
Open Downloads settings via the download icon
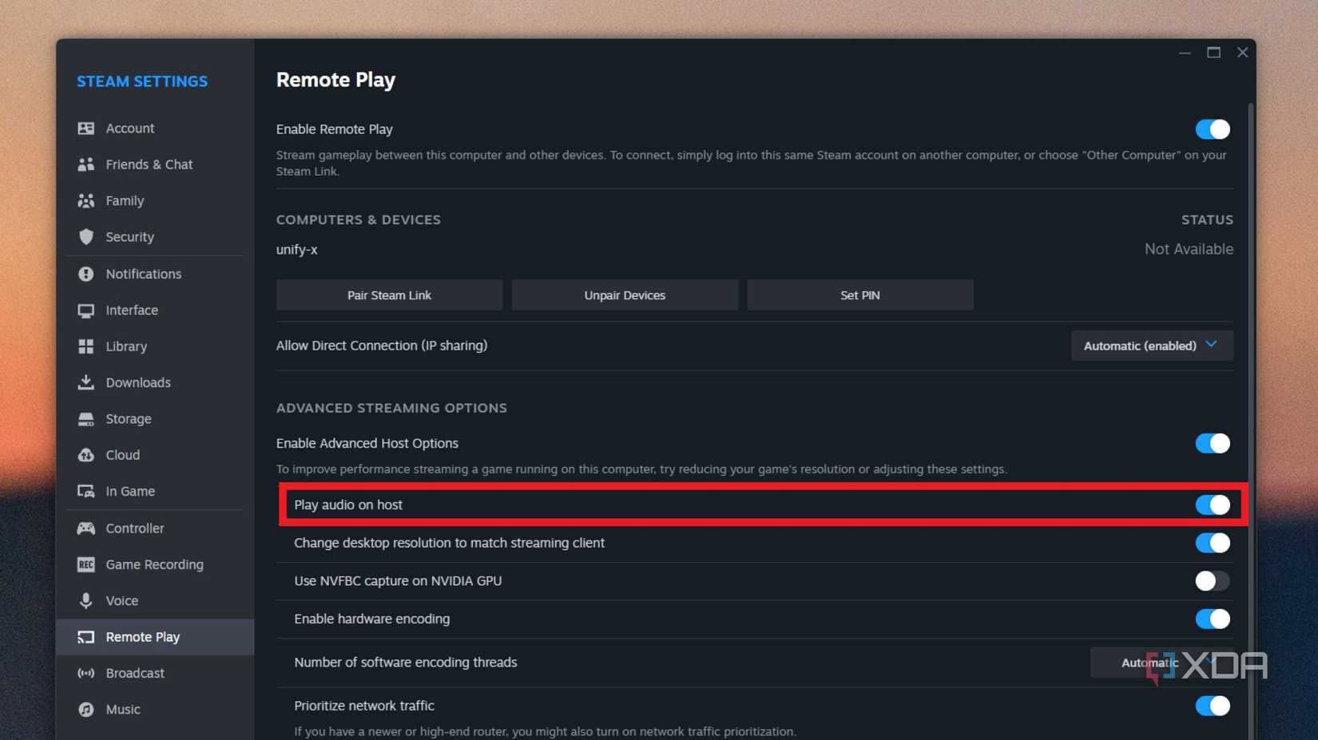(x=86, y=382)
